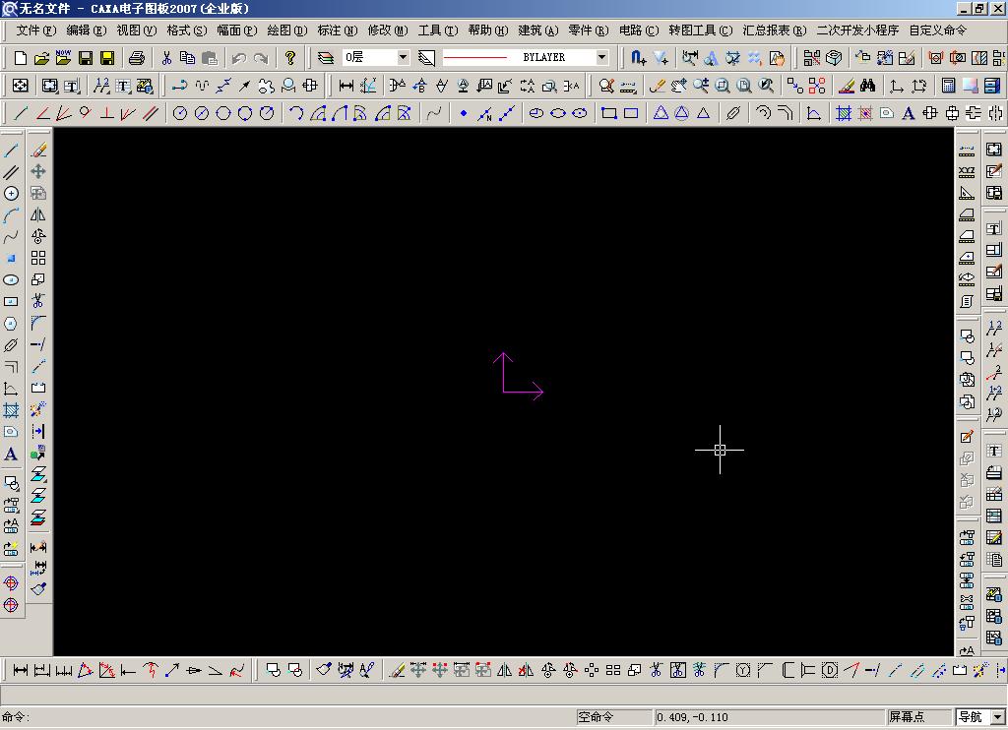Viewport: 1008px width, 730px height.
Task: Open the 幅面(P) menu
Action: point(236,30)
